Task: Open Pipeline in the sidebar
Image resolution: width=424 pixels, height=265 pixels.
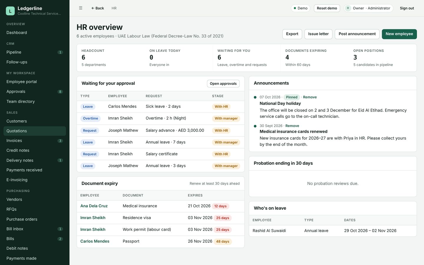Action: [35, 52]
